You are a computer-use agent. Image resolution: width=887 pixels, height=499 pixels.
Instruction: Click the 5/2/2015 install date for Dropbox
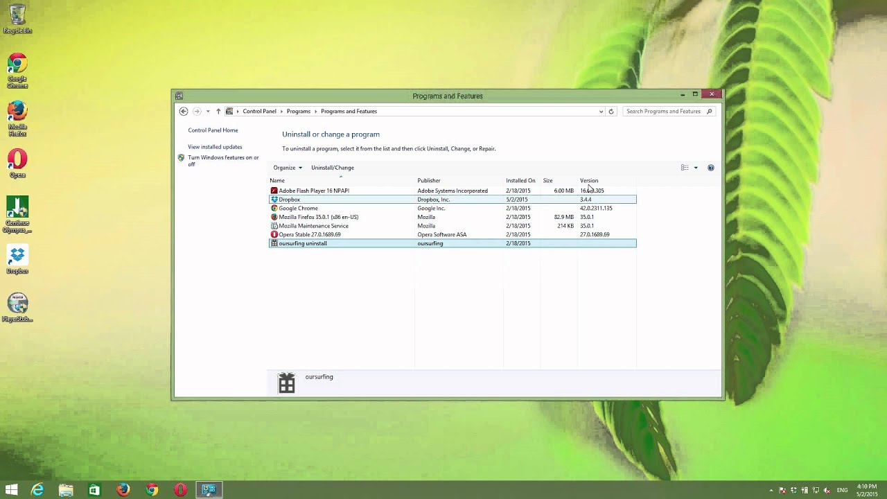coord(517,200)
